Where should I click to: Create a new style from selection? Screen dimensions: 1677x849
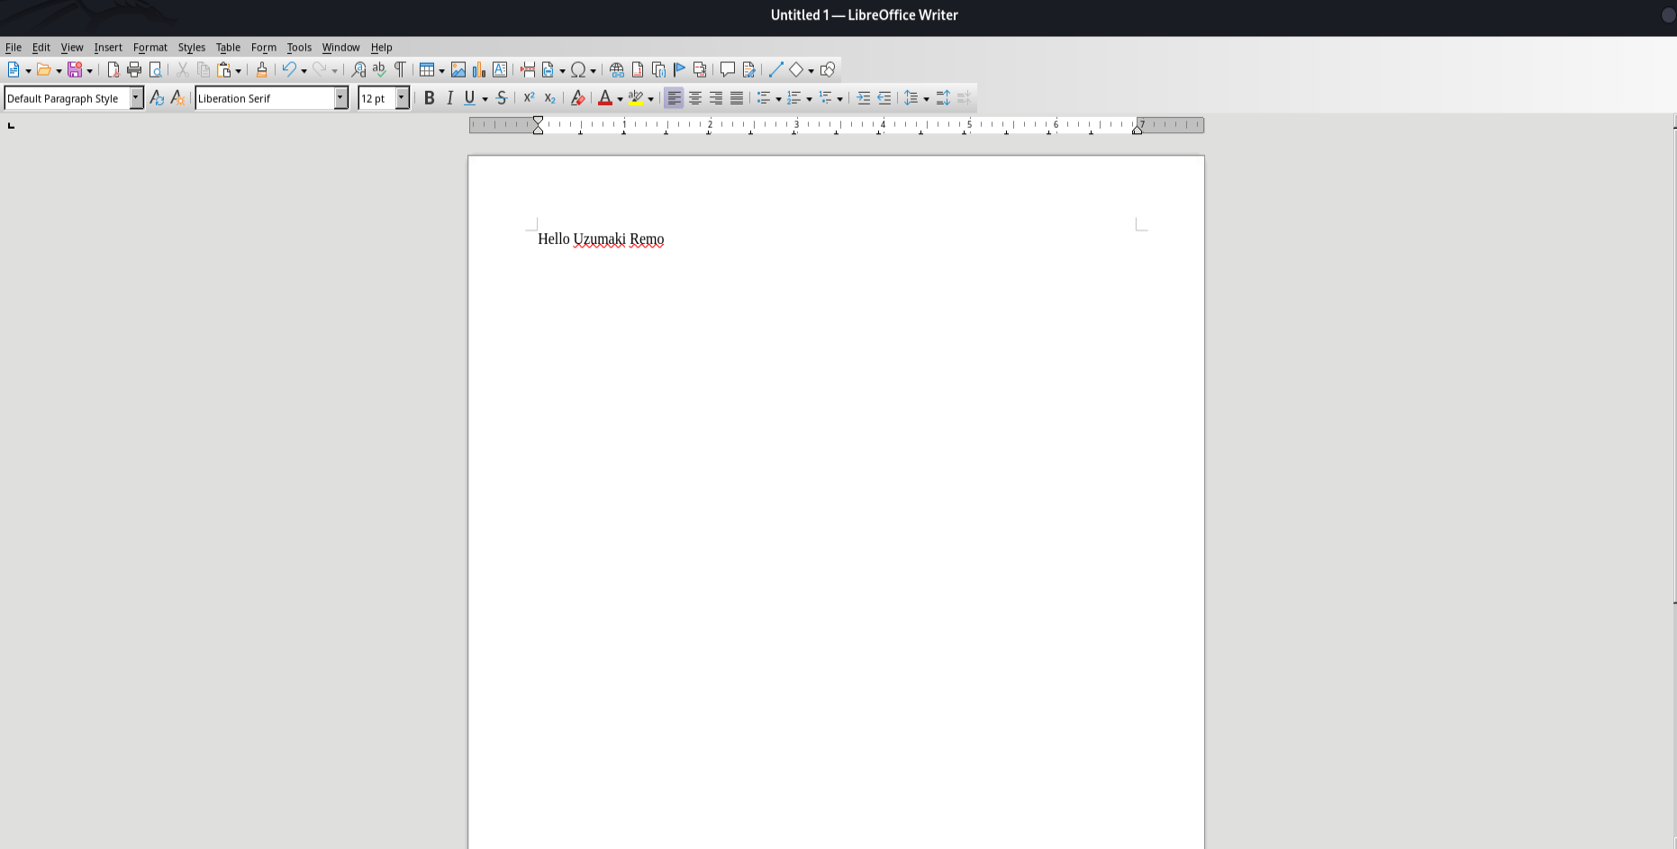(177, 98)
